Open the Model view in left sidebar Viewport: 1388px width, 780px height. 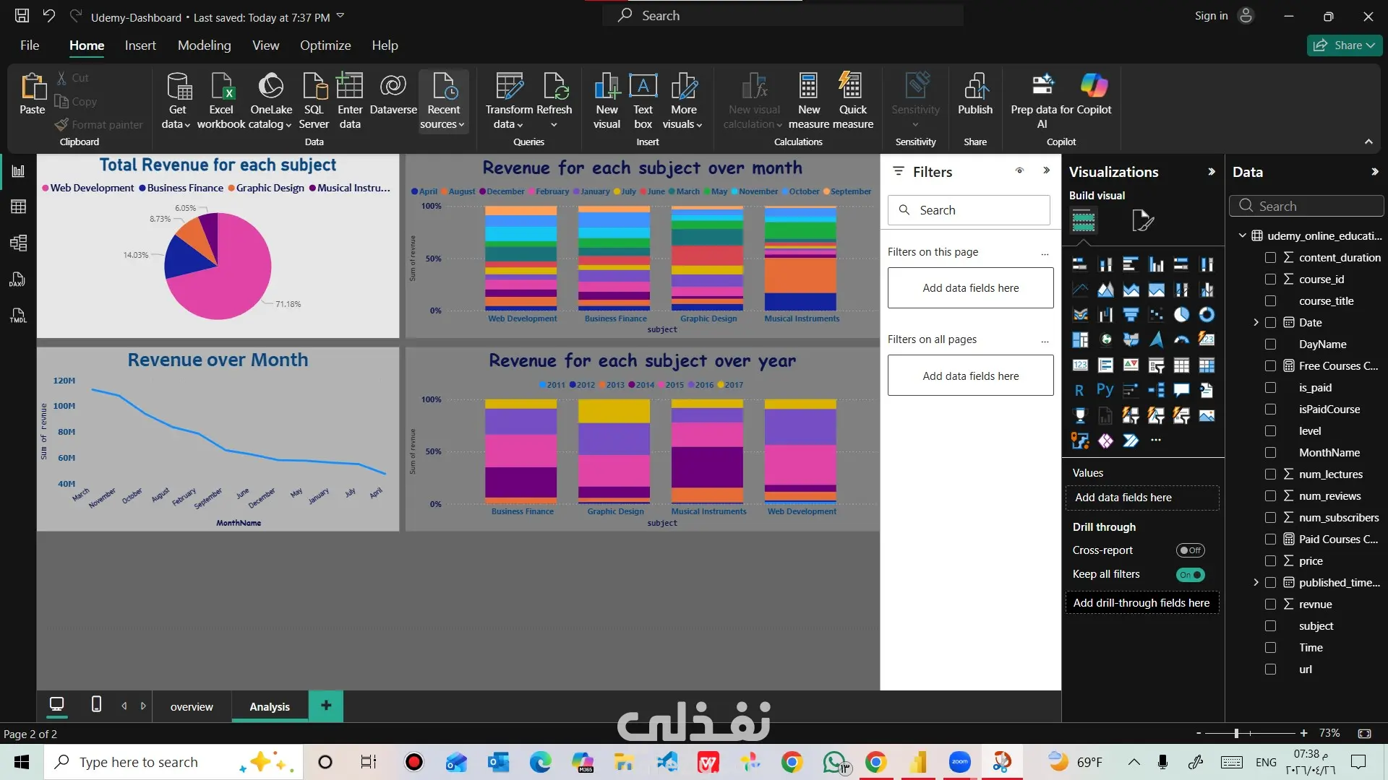18,243
